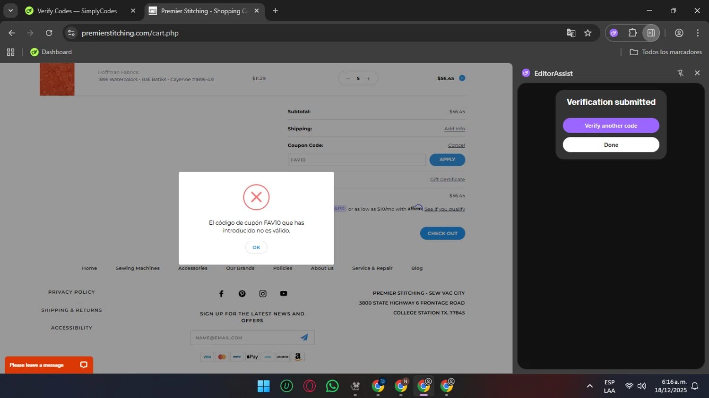This screenshot has height=398, width=709.
Task: Expand the tab search dropdown arrow
Action: coord(10,10)
